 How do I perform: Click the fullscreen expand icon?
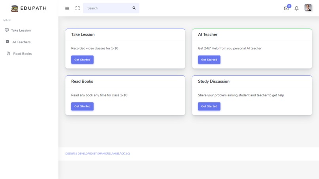[78, 8]
